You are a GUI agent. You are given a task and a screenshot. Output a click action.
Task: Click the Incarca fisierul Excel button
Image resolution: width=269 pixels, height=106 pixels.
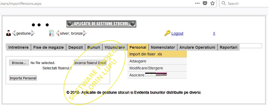pos(90,63)
